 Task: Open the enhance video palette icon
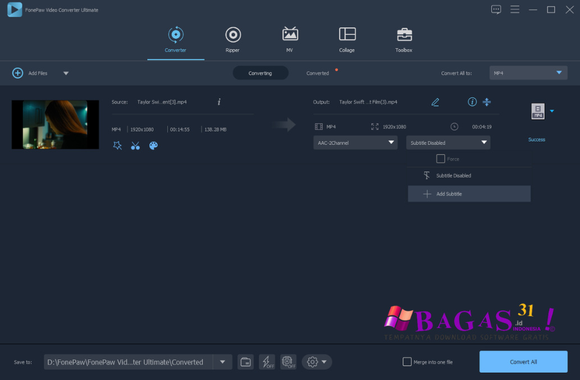pos(153,145)
